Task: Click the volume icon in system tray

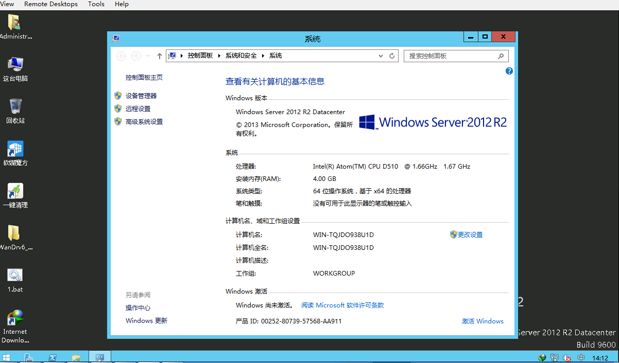Action: 567,358
